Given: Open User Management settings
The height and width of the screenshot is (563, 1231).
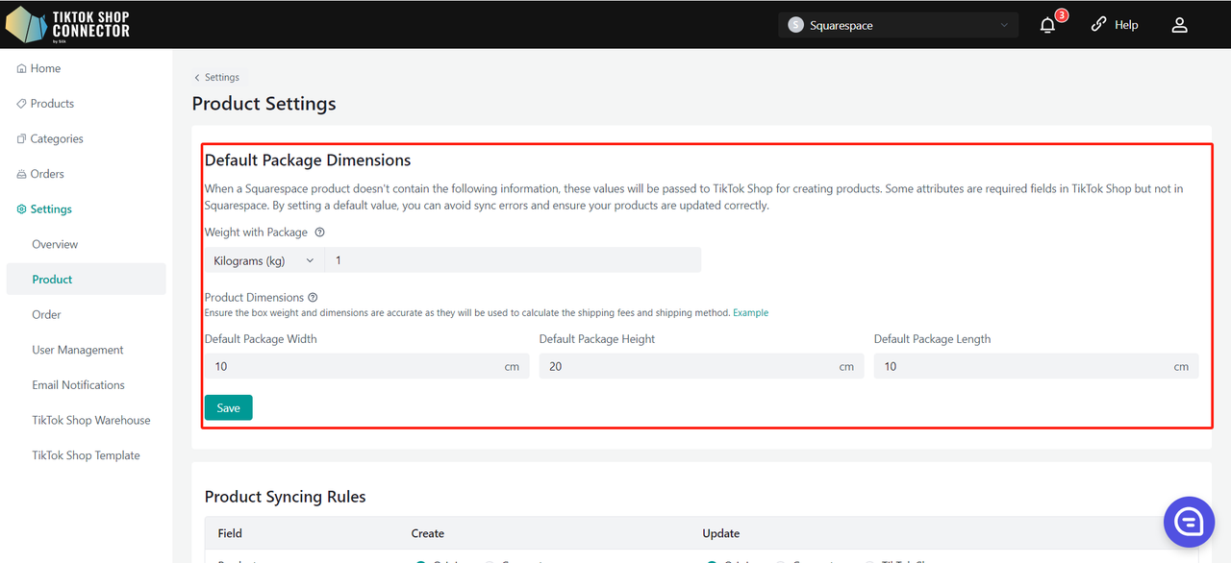Looking at the screenshot, I should coord(78,350).
